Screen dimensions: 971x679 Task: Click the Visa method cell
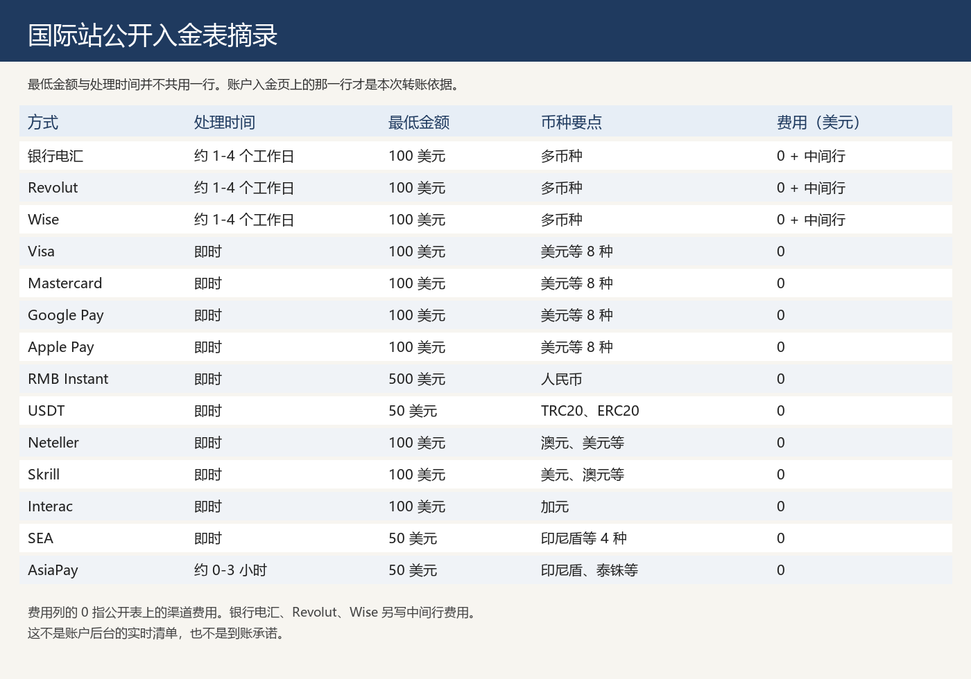pyautogui.click(x=41, y=252)
